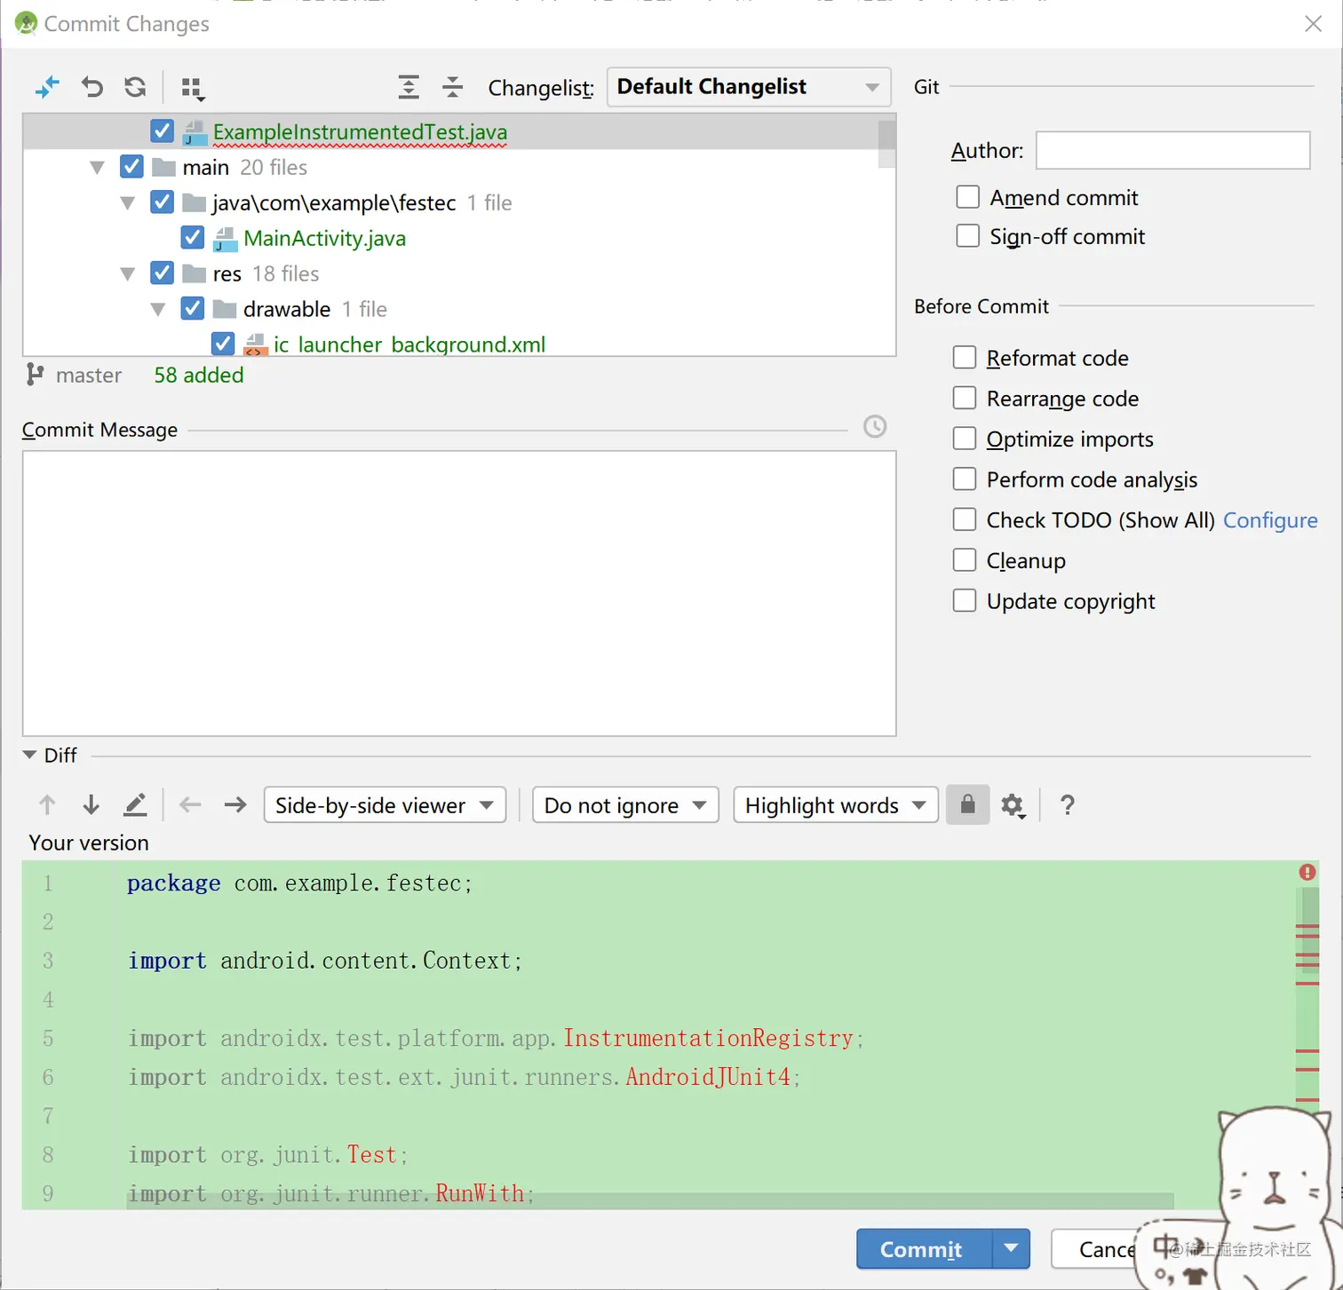Collapse all tree nodes icon
This screenshot has width=1343, height=1290.
point(453,87)
